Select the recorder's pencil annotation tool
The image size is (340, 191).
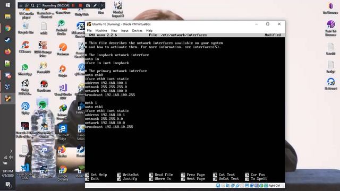(x=95, y=5)
